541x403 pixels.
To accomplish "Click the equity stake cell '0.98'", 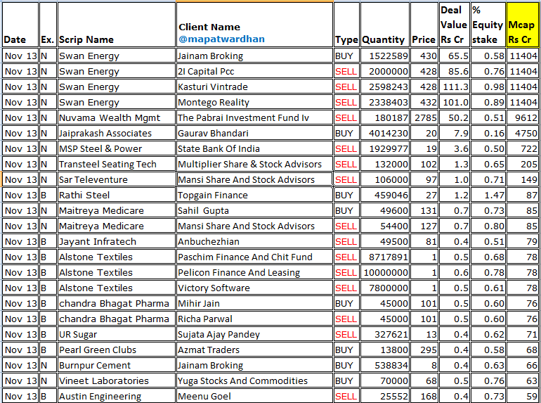I will click(x=488, y=87).
